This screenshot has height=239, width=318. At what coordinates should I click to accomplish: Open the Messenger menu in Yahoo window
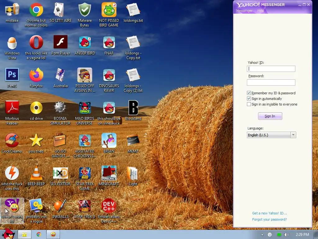pos(244,11)
